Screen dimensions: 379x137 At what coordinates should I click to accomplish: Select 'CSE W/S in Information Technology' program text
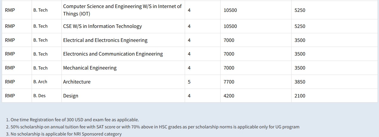(x=102, y=26)
